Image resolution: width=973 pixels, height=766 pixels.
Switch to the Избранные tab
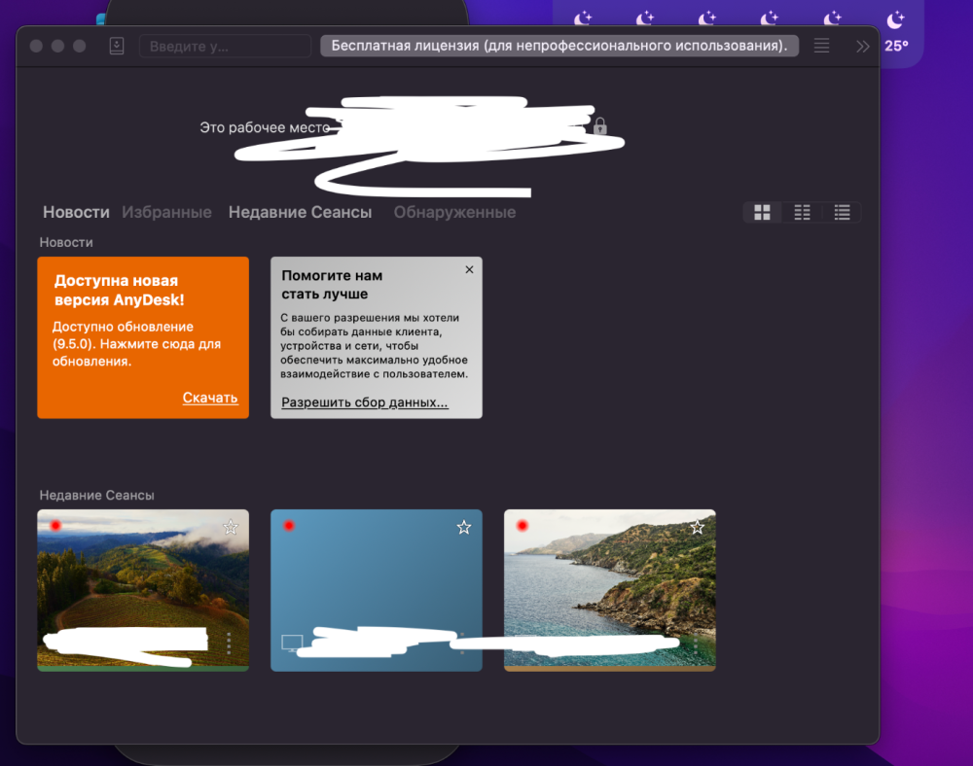[166, 212]
